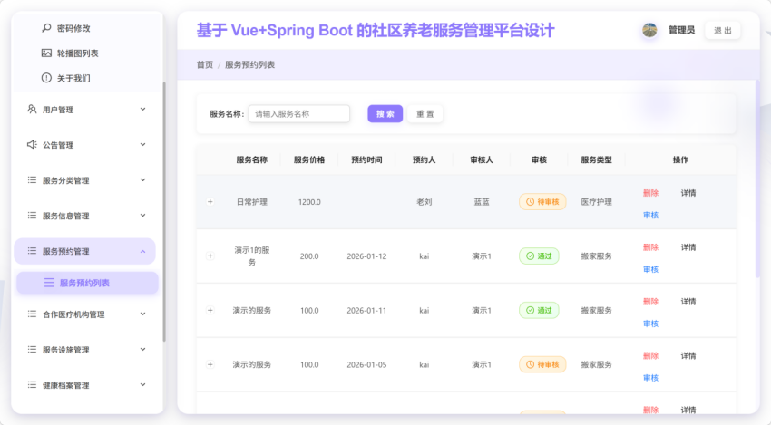
Task: Click the 服务价格 column header
Action: coord(309,159)
